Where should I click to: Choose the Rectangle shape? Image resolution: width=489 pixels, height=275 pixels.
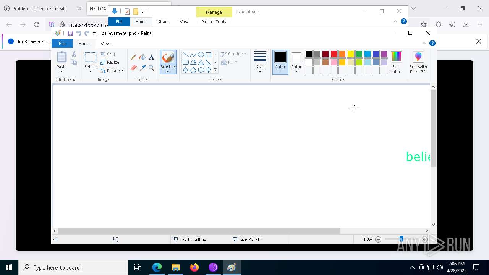[208, 54]
